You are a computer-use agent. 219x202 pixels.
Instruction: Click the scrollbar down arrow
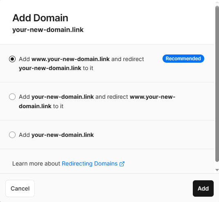217,170
